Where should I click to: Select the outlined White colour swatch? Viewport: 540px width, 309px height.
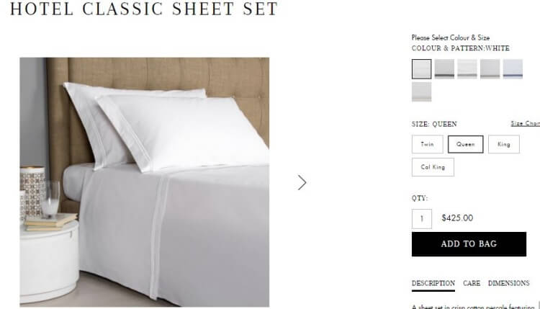421,69
